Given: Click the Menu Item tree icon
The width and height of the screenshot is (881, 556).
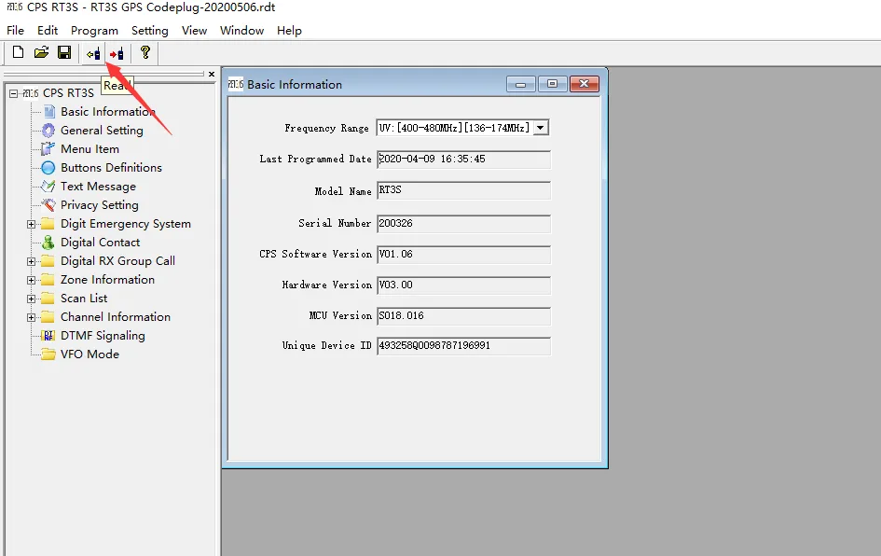Looking at the screenshot, I should pos(48,149).
